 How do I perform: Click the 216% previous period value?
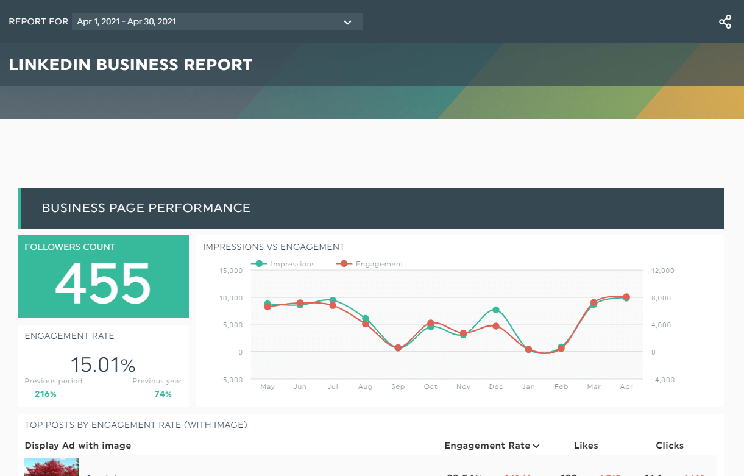(46, 394)
